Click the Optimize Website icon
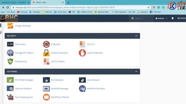 [10, 88]
